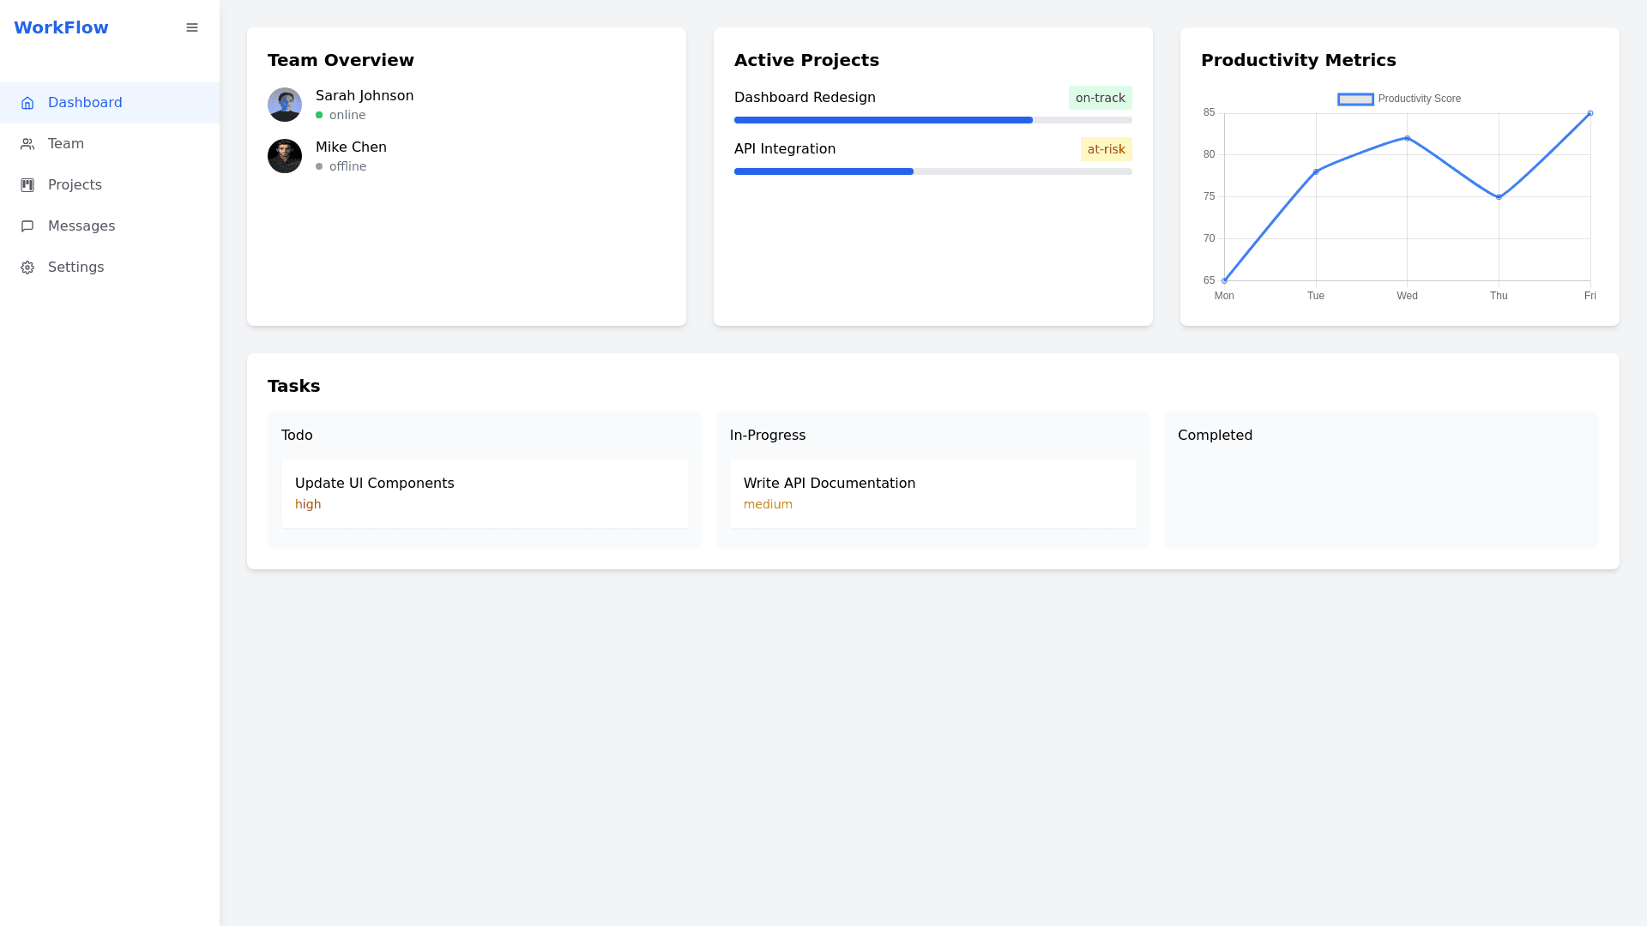This screenshot has height=926, width=1647.
Task: Click Sarah Johnson's avatar picture
Action: pos(285,105)
